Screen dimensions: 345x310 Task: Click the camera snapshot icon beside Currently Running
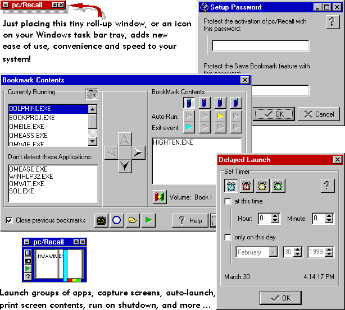tap(92, 94)
